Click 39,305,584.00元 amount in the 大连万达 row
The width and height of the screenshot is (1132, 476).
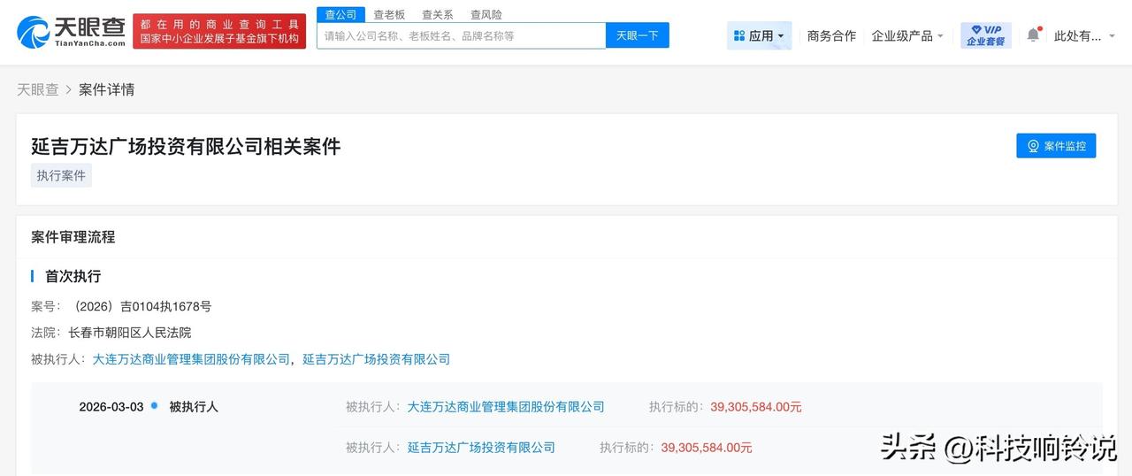pyautogui.click(x=756, y=407)
